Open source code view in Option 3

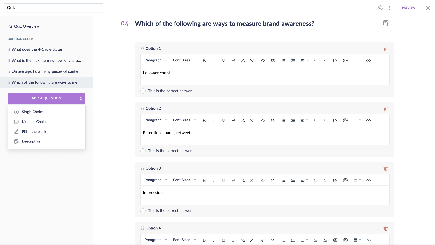tap(368, 180)
